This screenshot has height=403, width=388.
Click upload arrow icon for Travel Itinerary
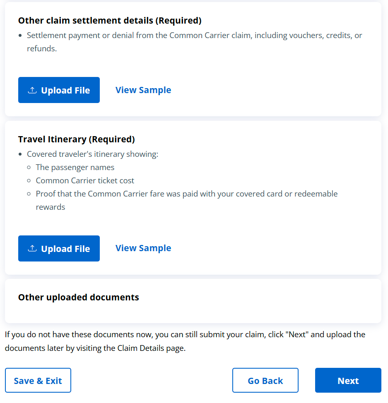point(32,249)
